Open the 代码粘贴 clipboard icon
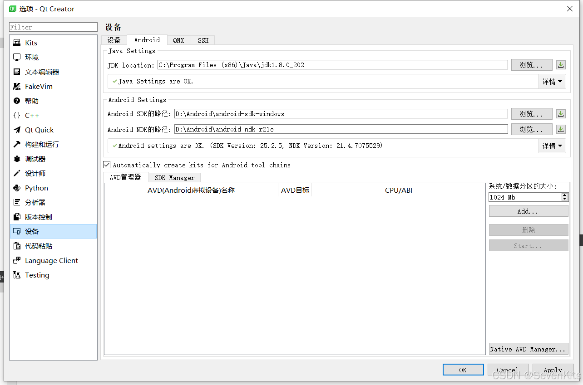Viewport: 583px width, 385px height. [x=17, y=246]
